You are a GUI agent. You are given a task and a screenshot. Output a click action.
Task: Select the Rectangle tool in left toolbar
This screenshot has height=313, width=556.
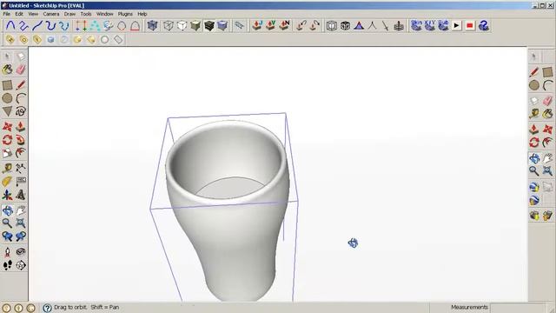point(7,85)
